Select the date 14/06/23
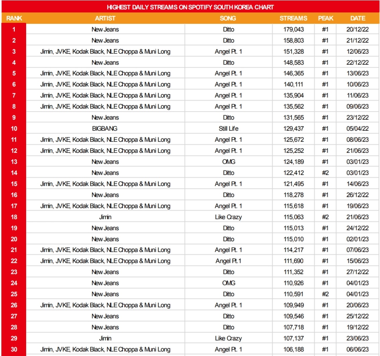Viewport: 380px width, 356px height. (x=358, y=184)
